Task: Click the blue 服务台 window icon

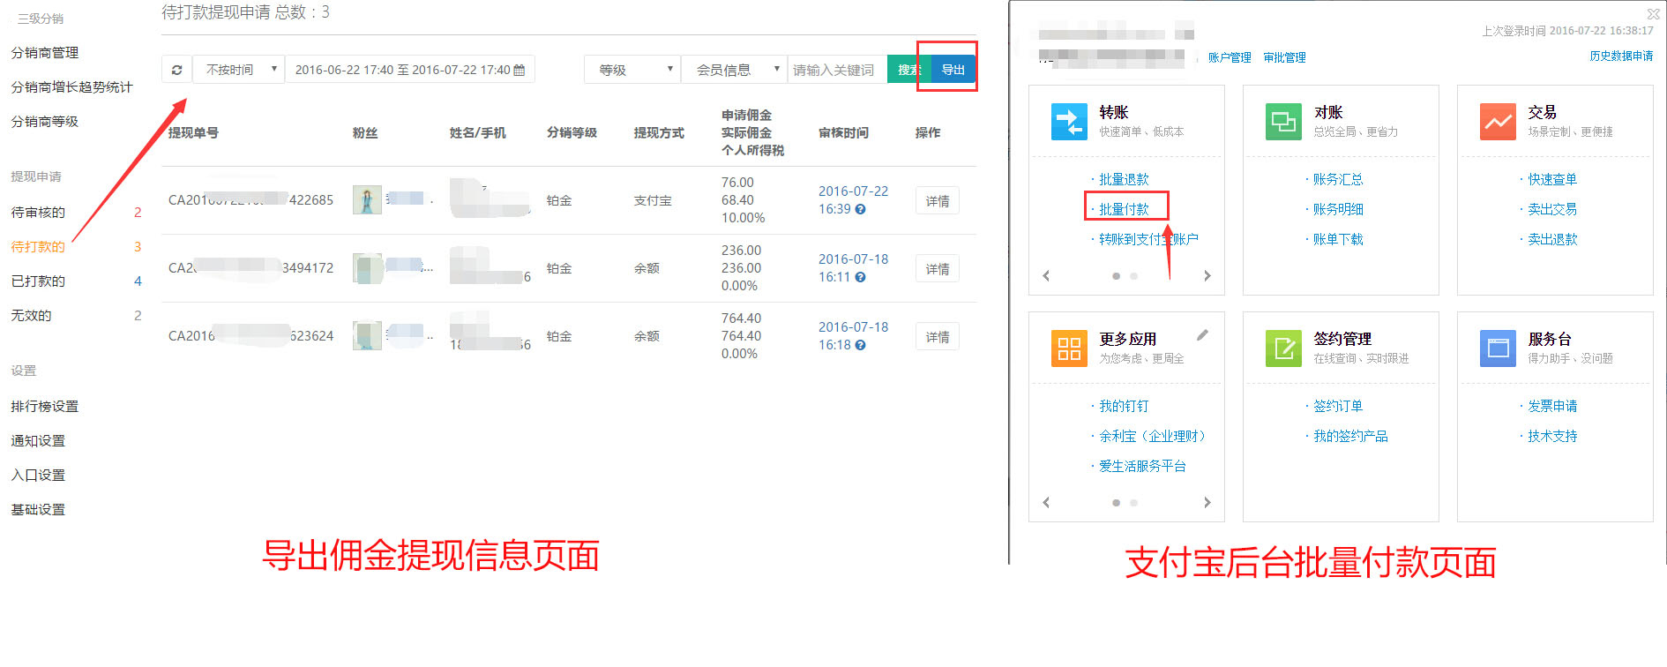Action: tap(1498, 348)
